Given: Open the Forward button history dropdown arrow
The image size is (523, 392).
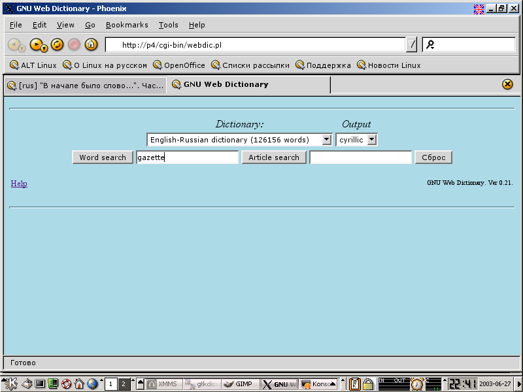Looking at the screenshot, I should click(x=44, y=49).
